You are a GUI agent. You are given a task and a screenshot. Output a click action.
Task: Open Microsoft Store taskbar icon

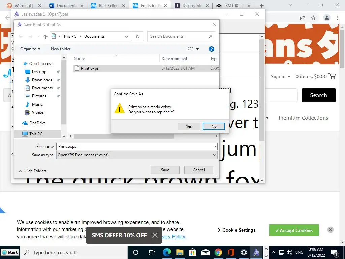tap(192, 252)
